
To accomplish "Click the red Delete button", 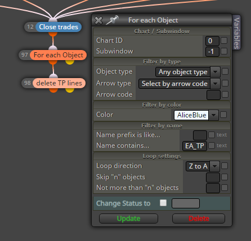I will tap(199, 219).
